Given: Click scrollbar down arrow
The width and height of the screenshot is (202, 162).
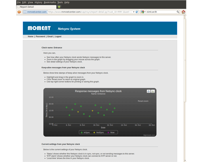Looking at the screenshot, I should (185, 161).
